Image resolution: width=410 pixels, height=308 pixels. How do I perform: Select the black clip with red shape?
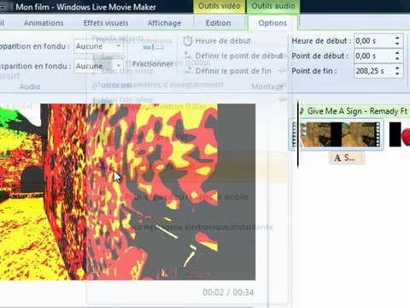point(399,134)
